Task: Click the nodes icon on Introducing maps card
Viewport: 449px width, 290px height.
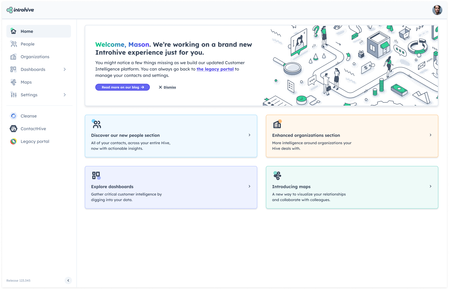Action: click(x=277, y=175)
